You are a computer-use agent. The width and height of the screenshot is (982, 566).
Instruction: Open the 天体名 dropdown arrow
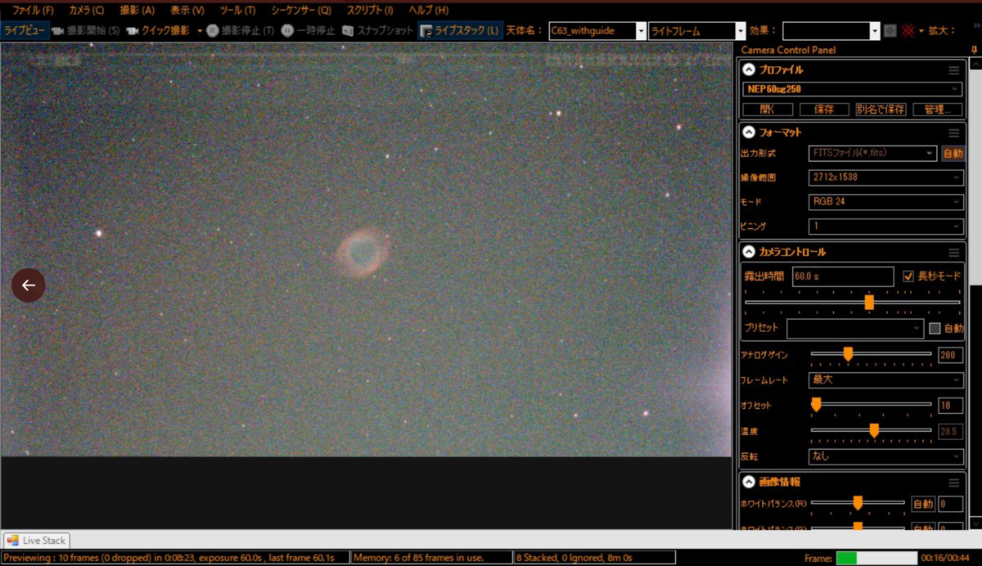[x=642, y=31]
